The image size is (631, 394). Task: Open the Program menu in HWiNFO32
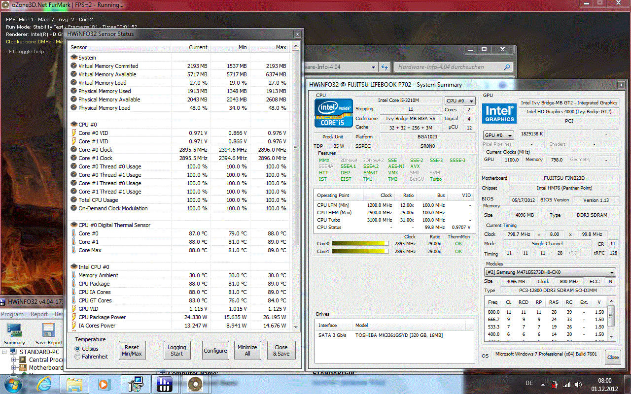pyautogui.click(x=12, y=314)
